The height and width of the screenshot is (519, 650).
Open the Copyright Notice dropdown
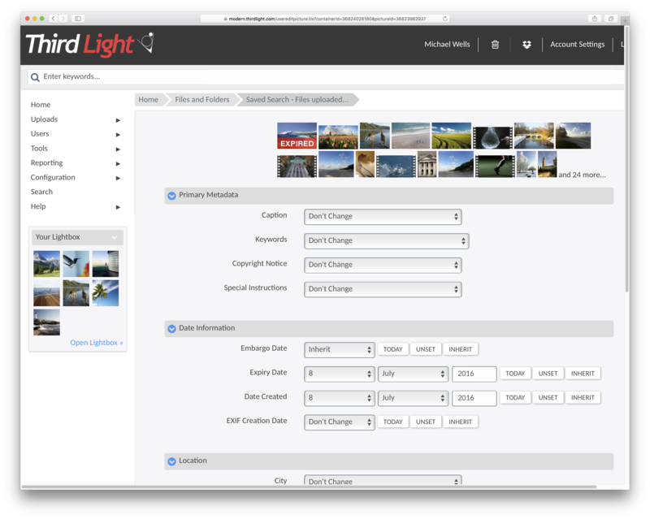[x=383, y=265]
